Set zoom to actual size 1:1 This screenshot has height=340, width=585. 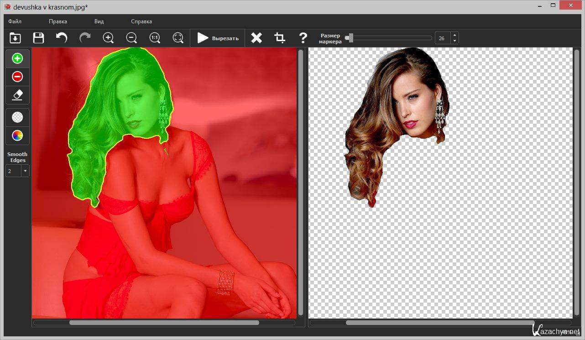pyautogui.click(x=155, y=38)
